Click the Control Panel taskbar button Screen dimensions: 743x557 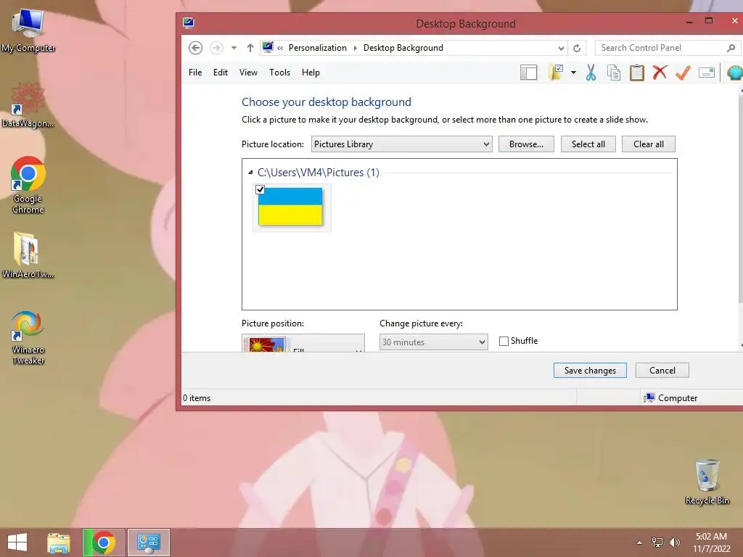click(x=149, y=542)
